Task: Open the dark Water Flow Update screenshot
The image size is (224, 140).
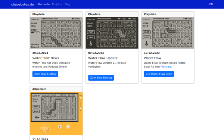Action: 112,33
